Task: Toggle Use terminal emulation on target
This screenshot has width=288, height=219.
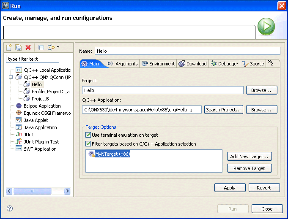Action: [x=88, y=135]
